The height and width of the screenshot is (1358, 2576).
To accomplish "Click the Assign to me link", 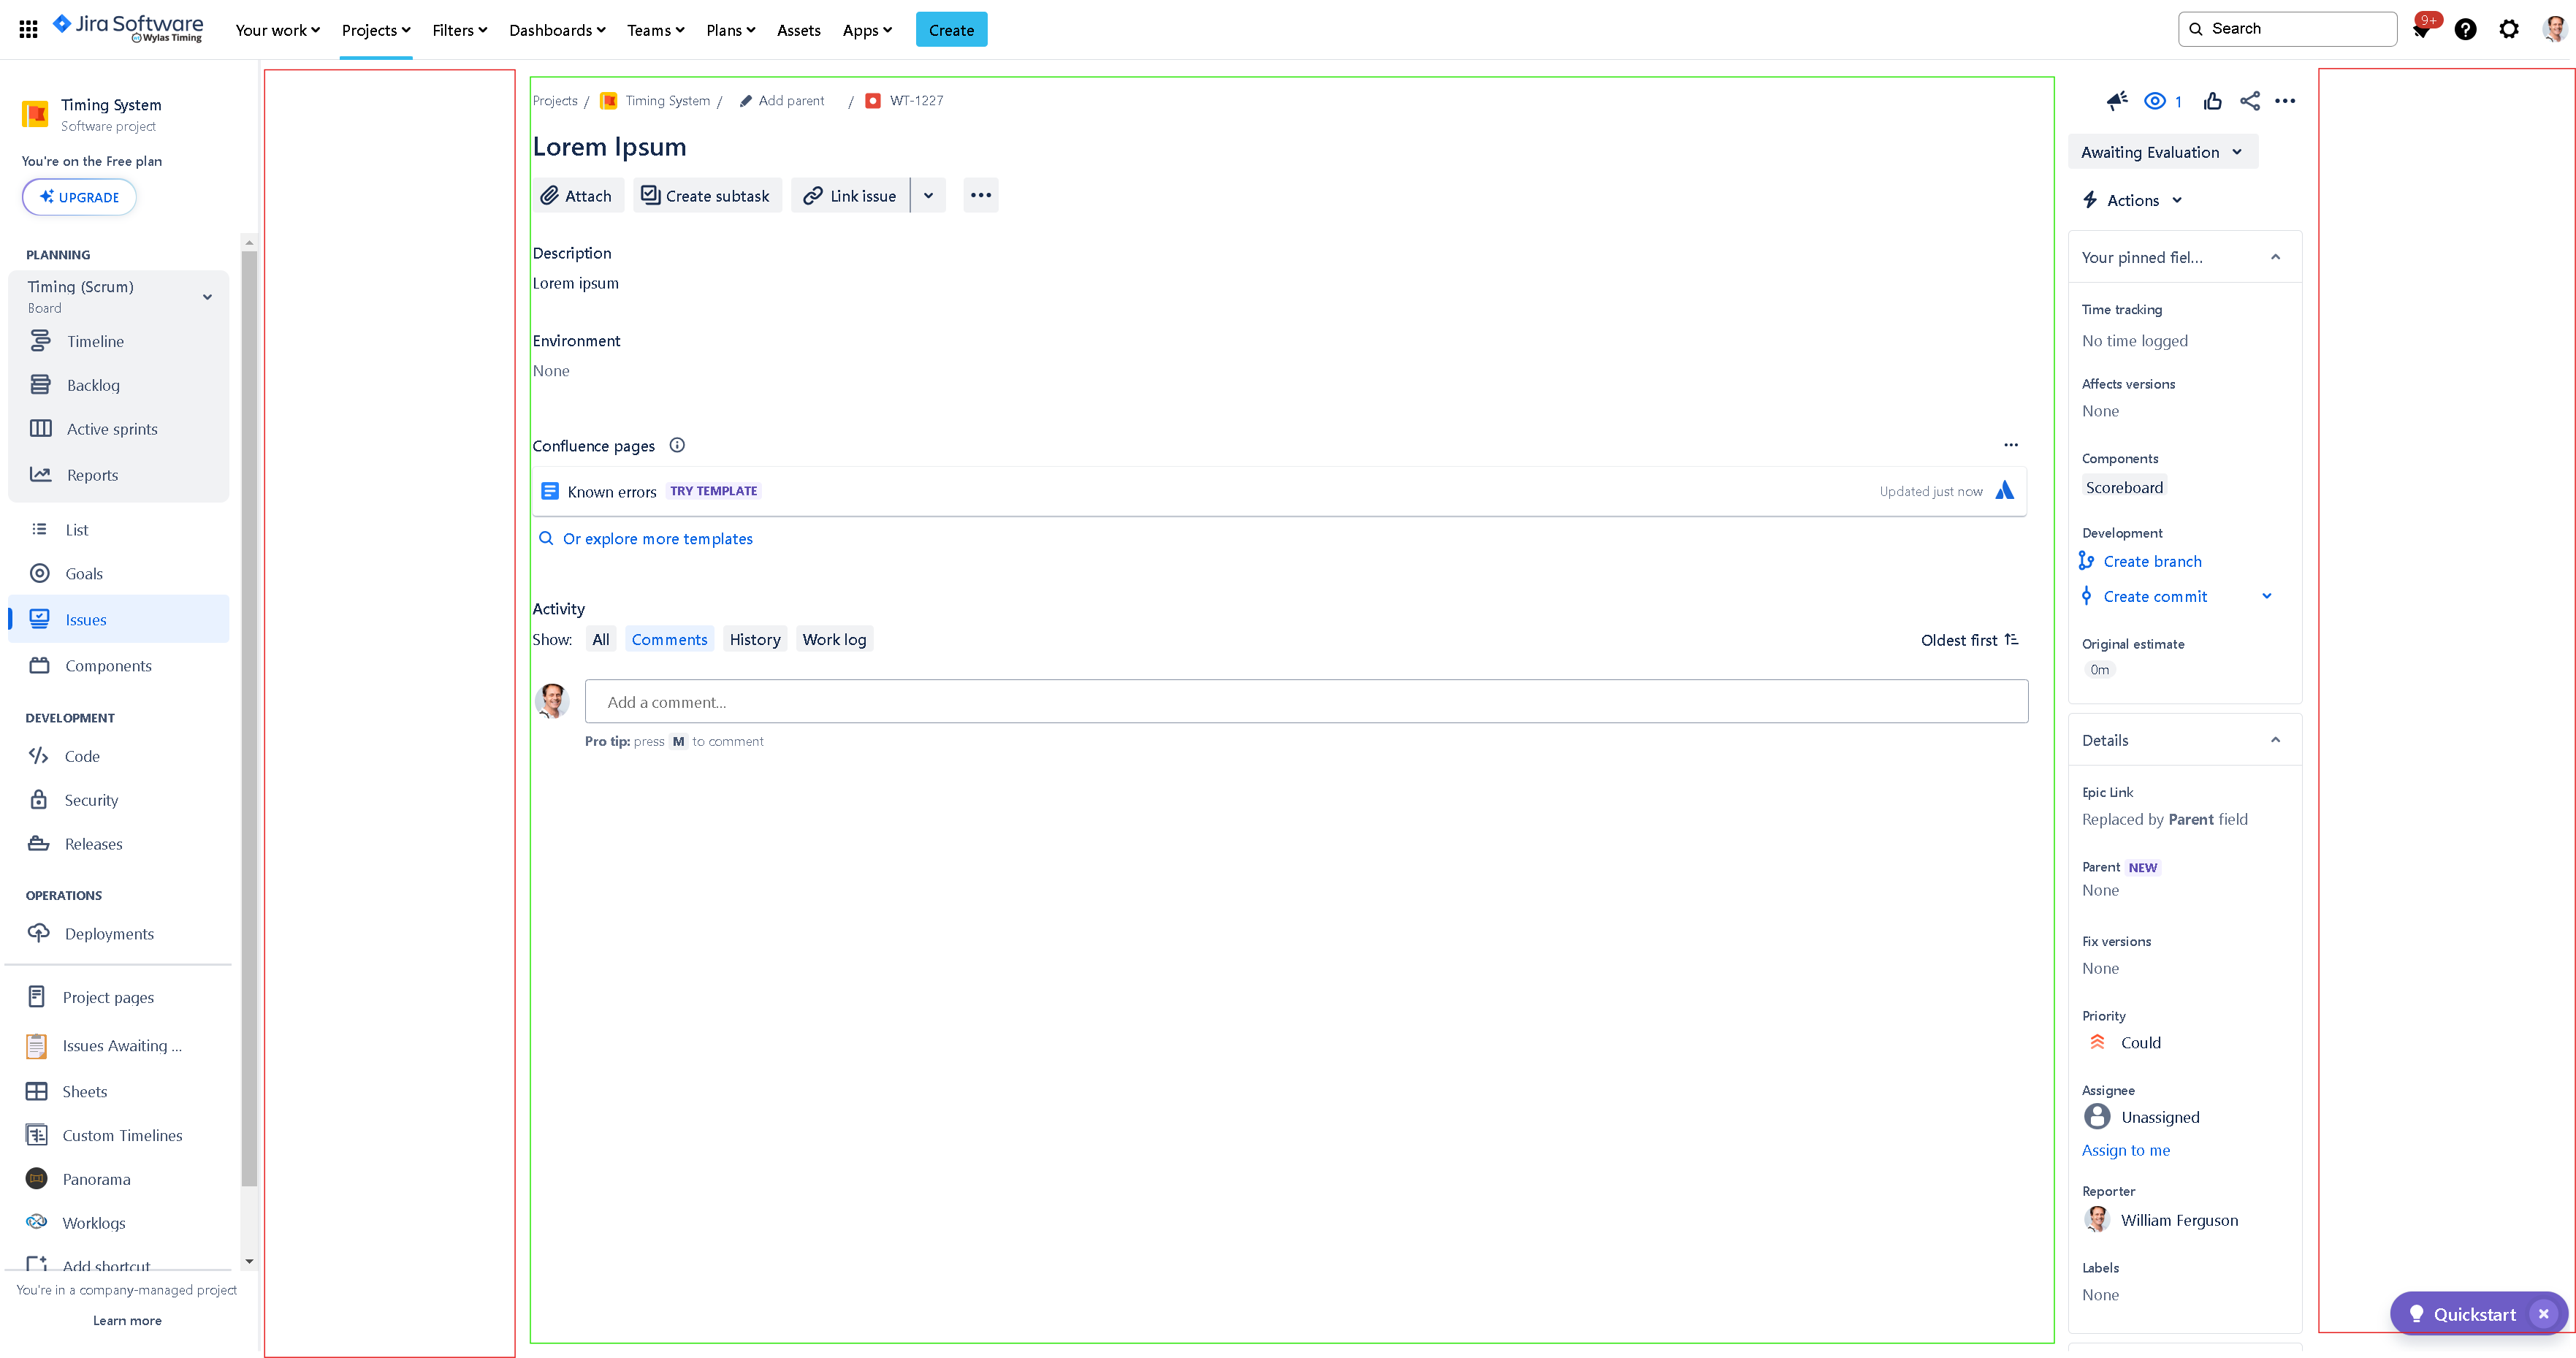I will point(2126,1150).
